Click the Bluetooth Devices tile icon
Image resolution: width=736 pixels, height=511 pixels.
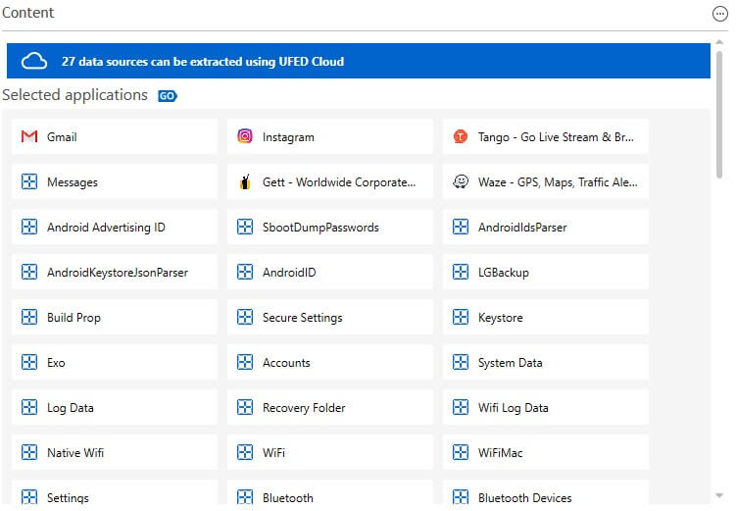[460, 497]
